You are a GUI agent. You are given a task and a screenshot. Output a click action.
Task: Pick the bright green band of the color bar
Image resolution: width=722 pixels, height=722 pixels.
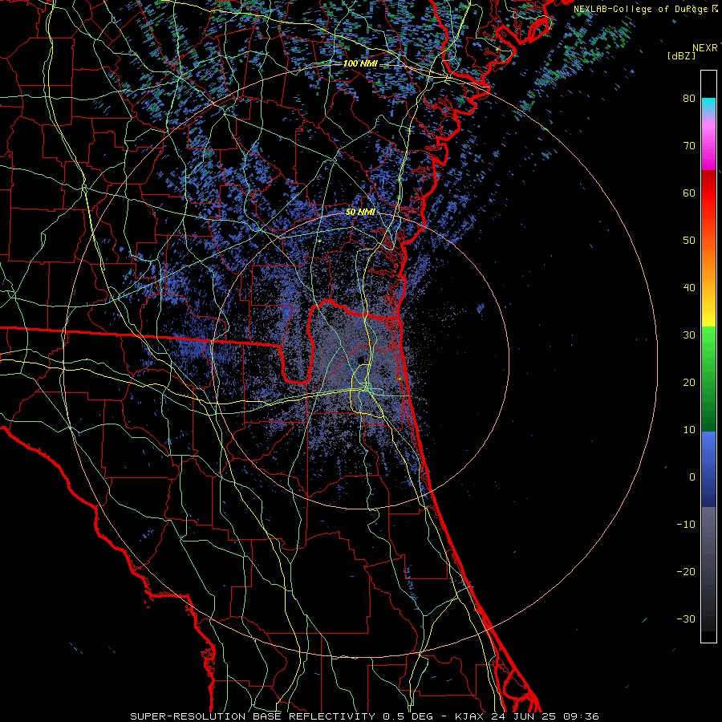click(708, 345)
